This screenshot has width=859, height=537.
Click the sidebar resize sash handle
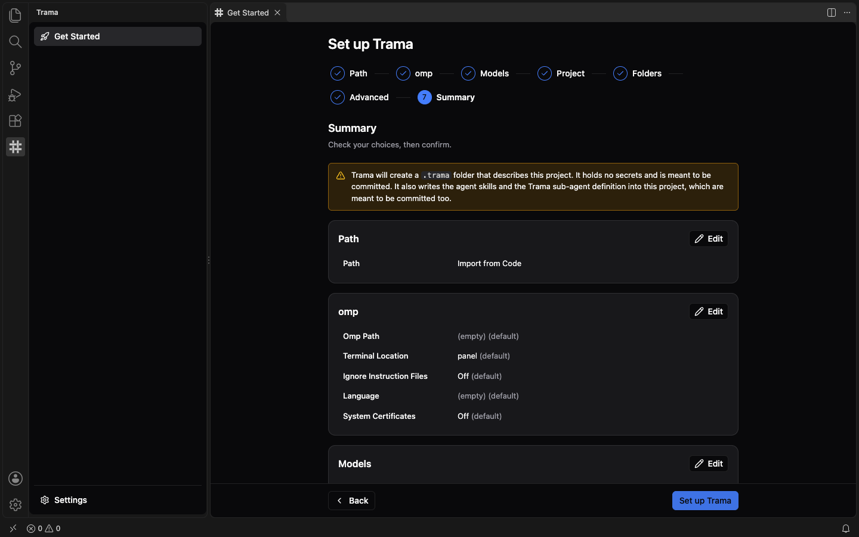click(209, 260)
